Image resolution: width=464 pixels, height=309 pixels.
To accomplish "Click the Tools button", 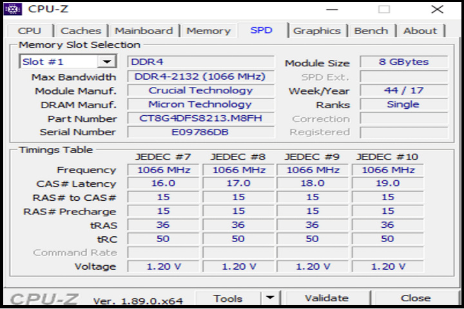I will coord(228,298).
